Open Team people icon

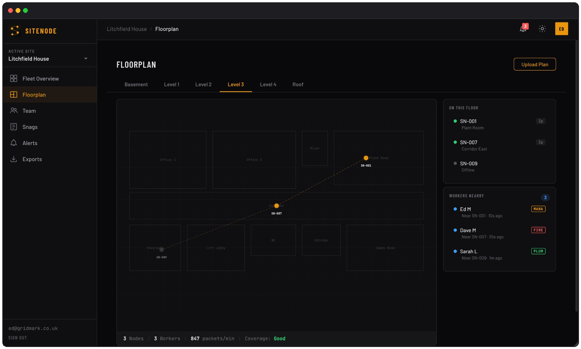click(x=14, y=111)
